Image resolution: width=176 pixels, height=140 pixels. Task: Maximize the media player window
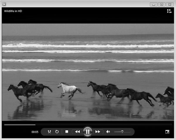pyautogui.click(x=161, y=4)
